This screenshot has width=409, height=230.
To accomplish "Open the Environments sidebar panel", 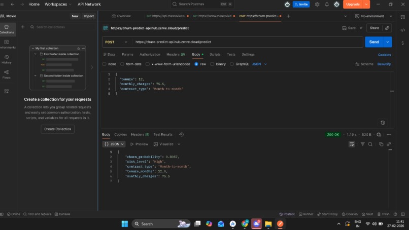I will coord(7,44).
